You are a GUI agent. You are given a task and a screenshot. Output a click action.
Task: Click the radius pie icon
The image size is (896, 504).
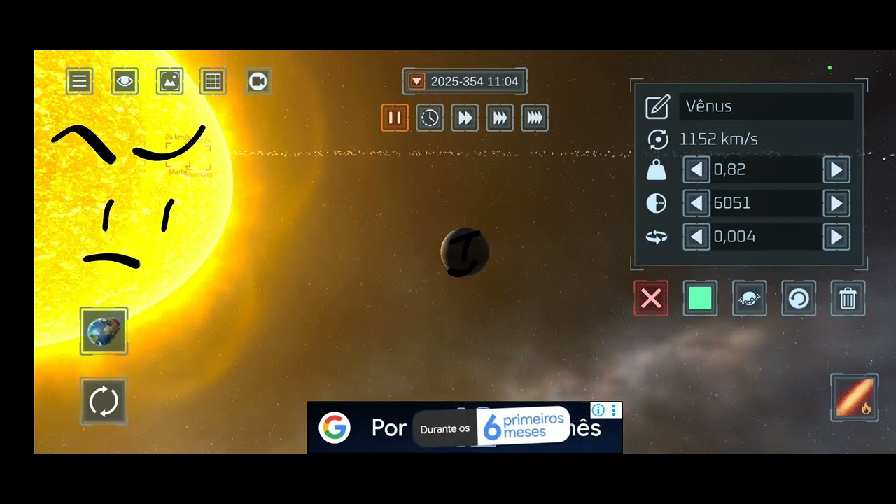[657, 204]
